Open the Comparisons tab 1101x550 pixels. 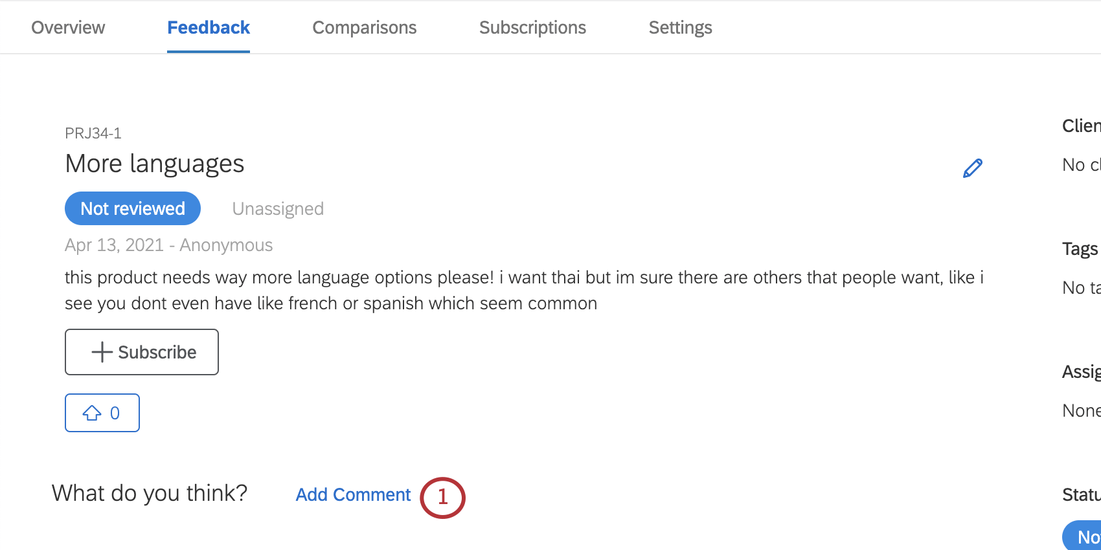click(x=364, y=27)
